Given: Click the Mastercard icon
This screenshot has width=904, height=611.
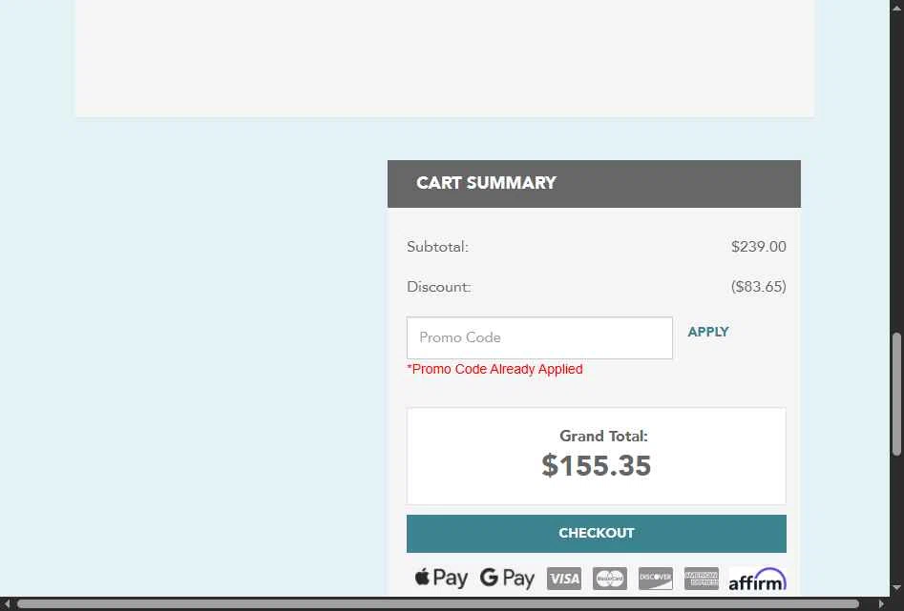Looking at the screenshot, I should 610,579.
